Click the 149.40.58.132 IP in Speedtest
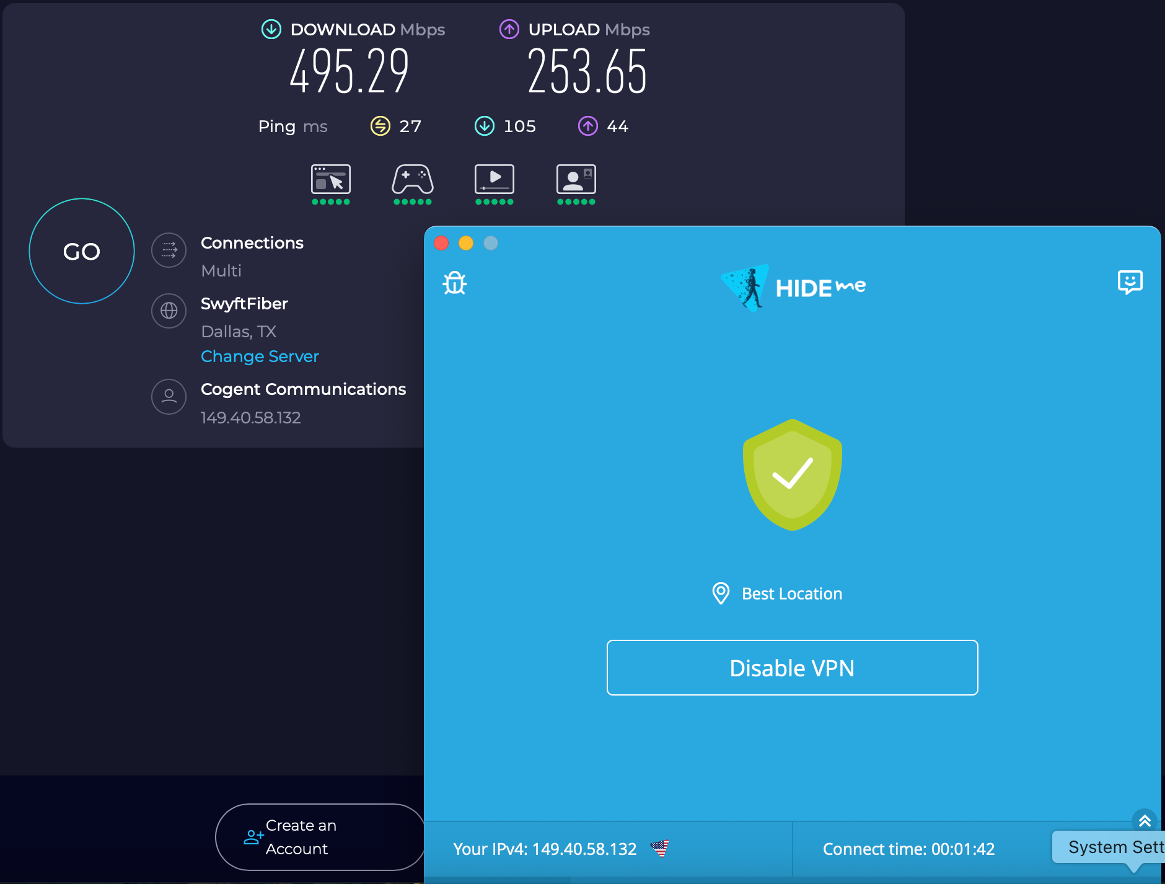The height and width of the screenshot is (884, 1165). click(251, 418)
